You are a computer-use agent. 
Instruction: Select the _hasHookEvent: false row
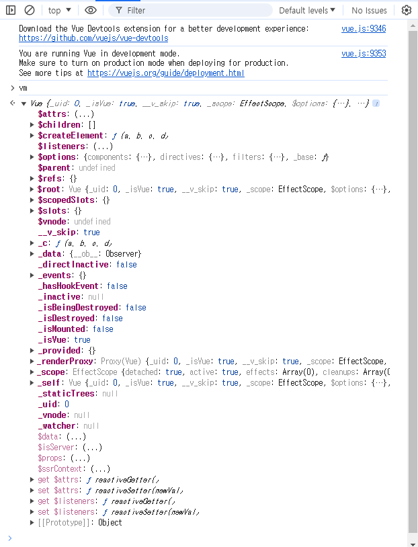click(83, 286)
